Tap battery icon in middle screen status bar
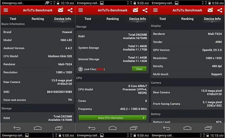The height and width of the screenshot is (138, 225). pos(135,3)
